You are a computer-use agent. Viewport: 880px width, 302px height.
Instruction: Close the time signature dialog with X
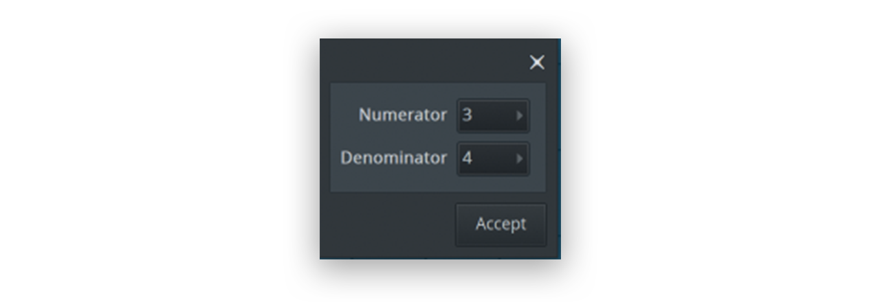point(537,62)
